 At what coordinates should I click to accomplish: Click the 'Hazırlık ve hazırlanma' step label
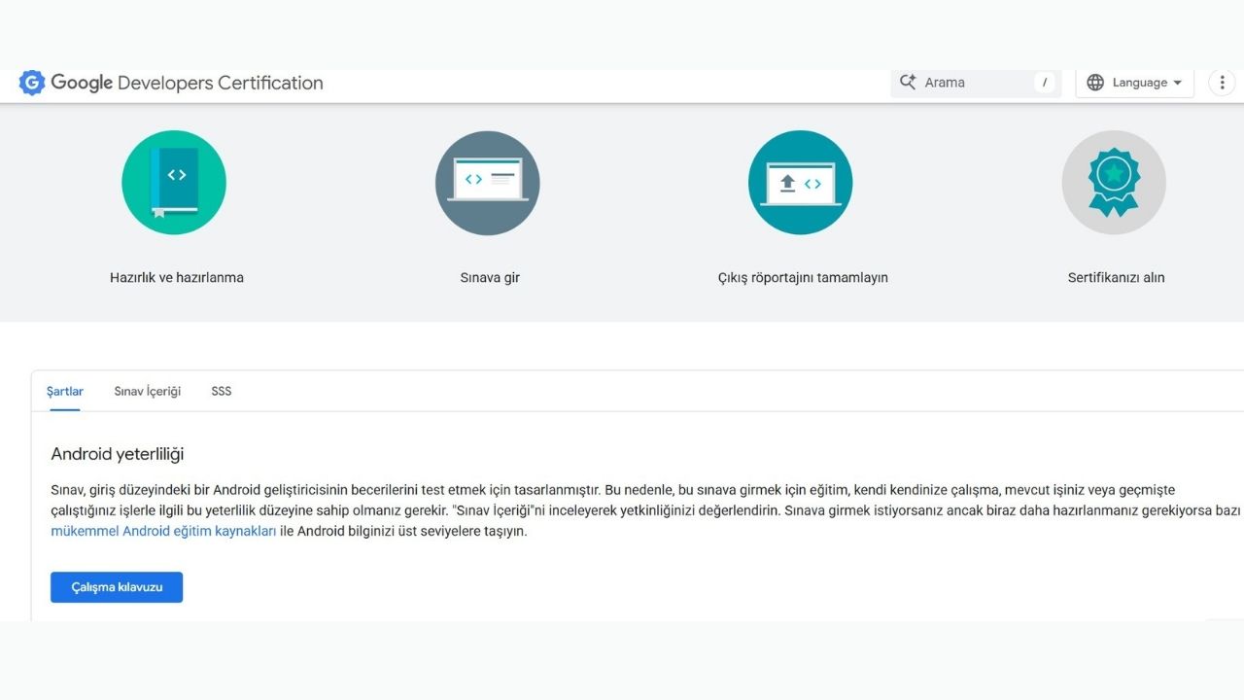tap(176, 277)
